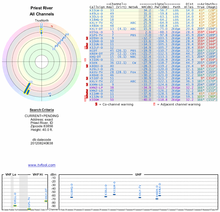Select the K33LW-D callsign in the table

coord(96,10)
